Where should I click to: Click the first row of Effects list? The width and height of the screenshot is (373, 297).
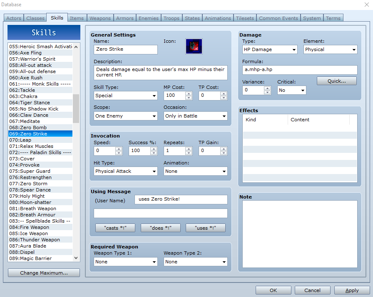pyautogui.click(x=300, y=128)
